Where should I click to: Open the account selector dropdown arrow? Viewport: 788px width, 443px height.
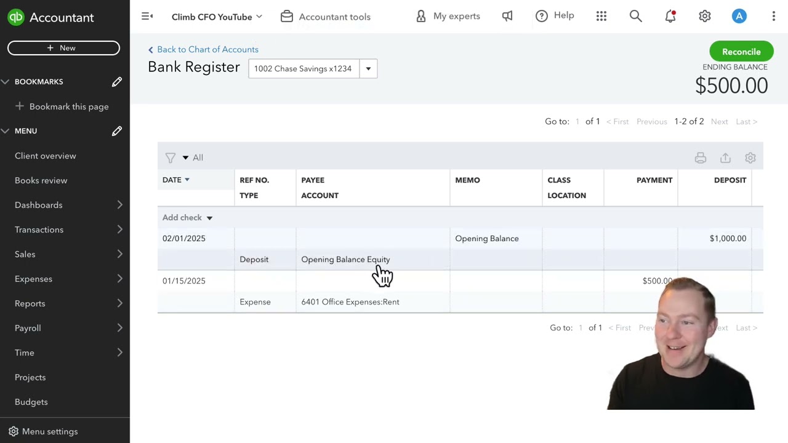point(368,68)
